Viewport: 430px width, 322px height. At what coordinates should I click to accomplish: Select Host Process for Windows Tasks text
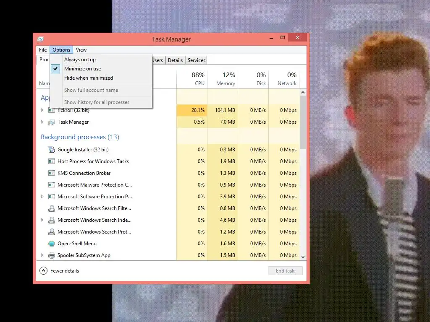tap(93, 161)
